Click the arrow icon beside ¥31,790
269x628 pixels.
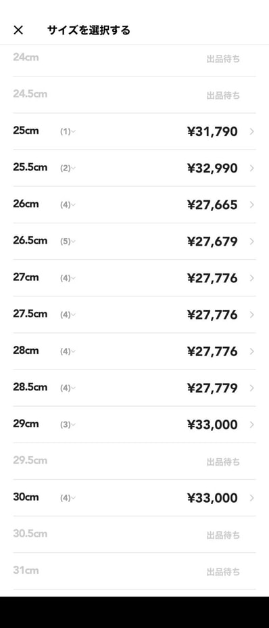(252, 131)
